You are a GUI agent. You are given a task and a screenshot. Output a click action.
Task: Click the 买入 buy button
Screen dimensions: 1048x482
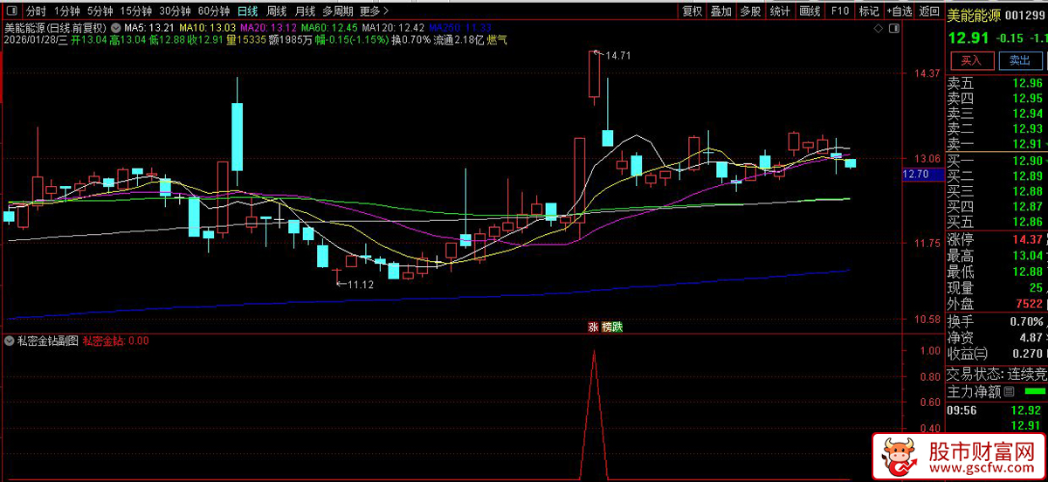[972, 60]
